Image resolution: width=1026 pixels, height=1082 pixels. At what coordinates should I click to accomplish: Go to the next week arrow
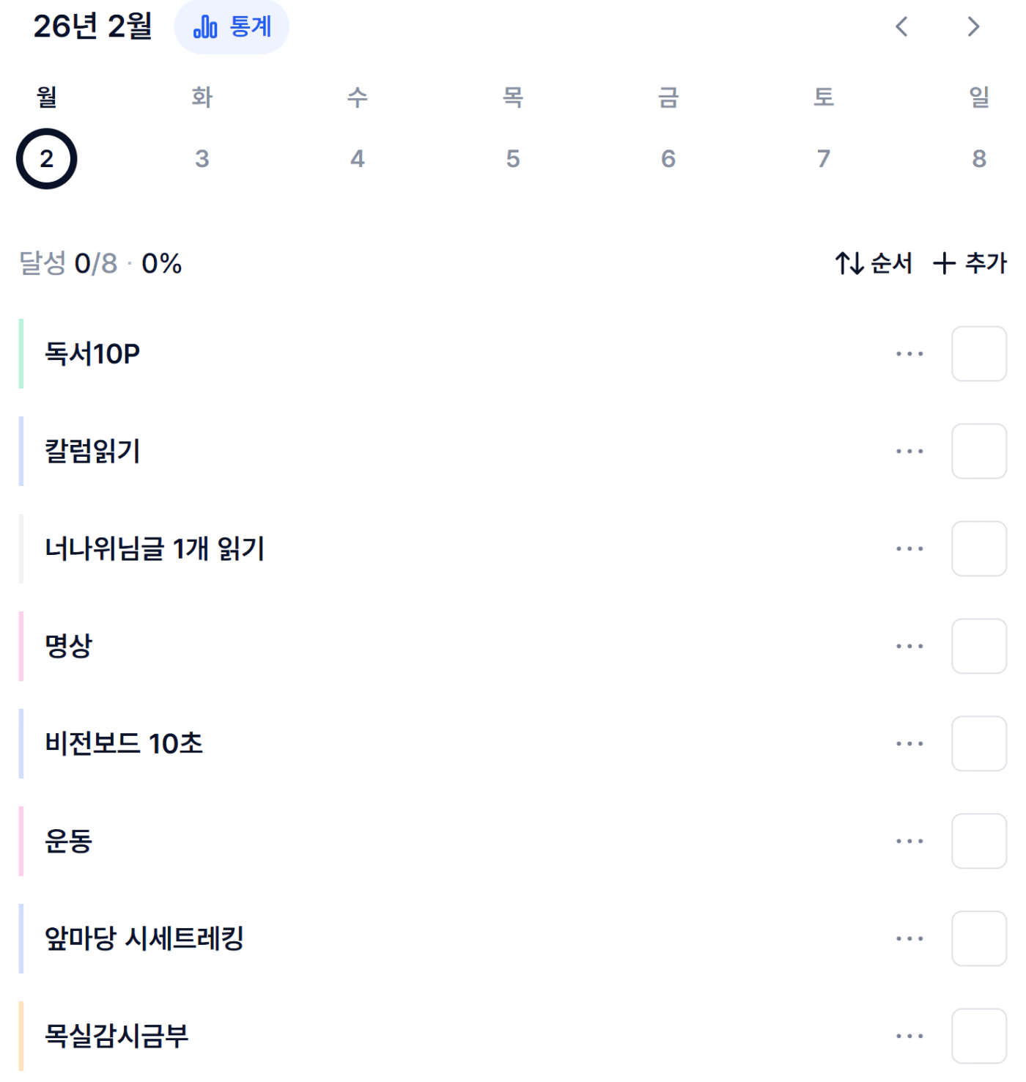pyautogui.click(x=973, y=27)
